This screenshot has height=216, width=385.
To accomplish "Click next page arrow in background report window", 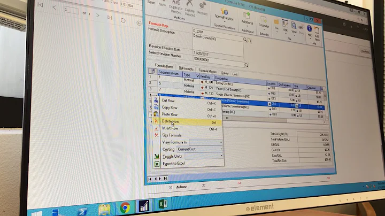I will point(98,16).
